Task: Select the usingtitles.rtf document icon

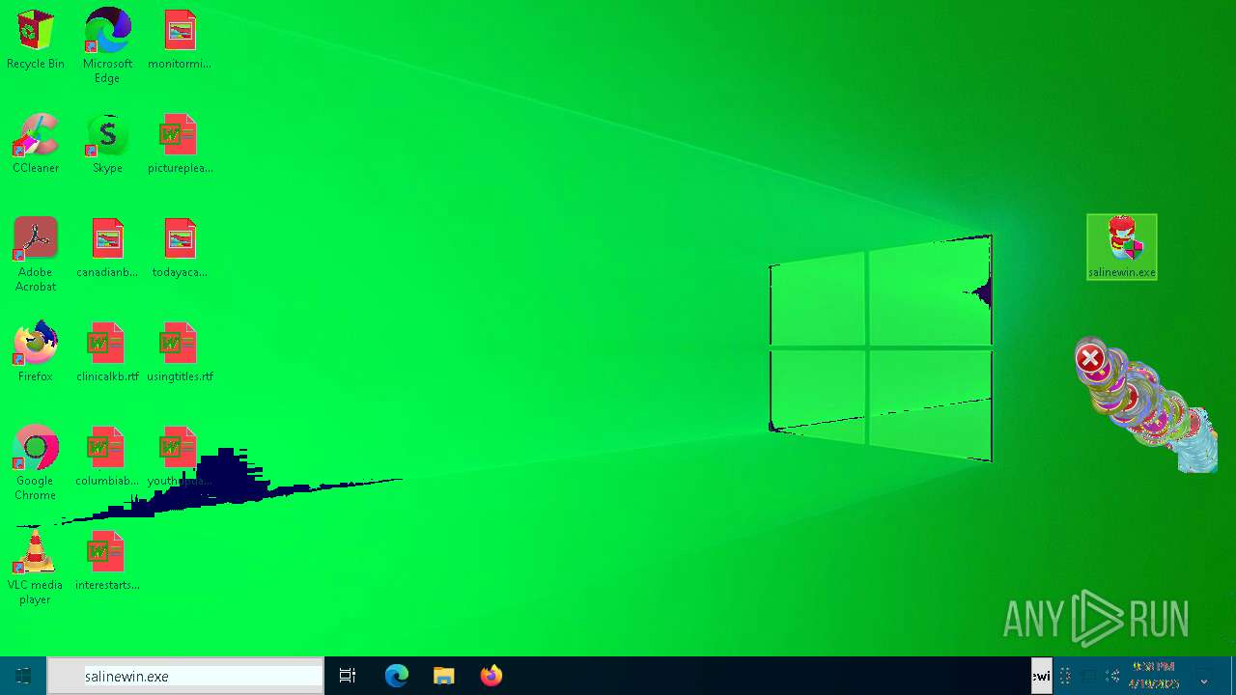Action: 180,351
